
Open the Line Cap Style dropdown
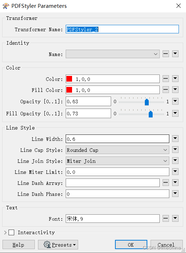point(117,150)
